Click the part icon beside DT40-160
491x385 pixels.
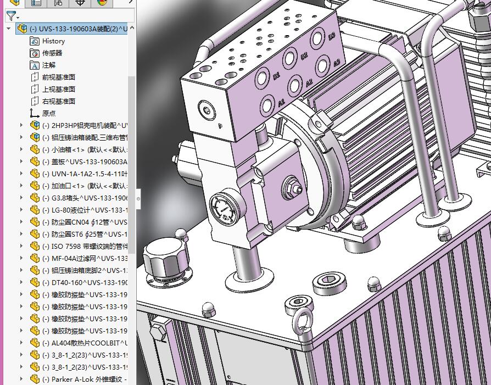[x=35, y=282]
